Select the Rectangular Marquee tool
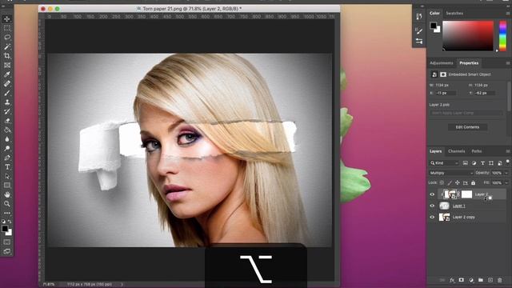The width and height of the screenshot is (512, 288). point(7,28)
